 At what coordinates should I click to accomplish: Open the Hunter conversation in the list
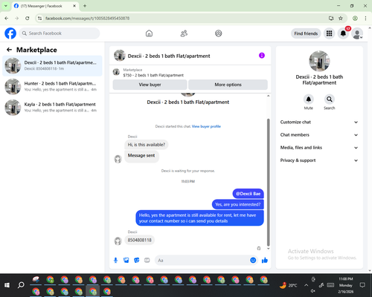52,87
